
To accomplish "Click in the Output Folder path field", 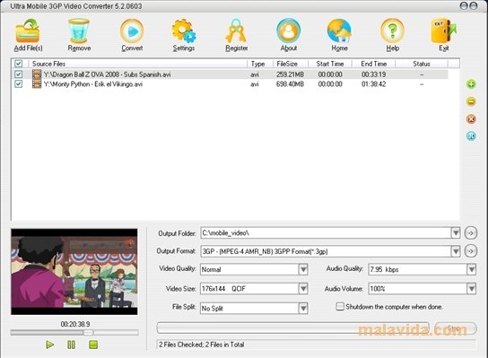I will [x=326, y=233].
